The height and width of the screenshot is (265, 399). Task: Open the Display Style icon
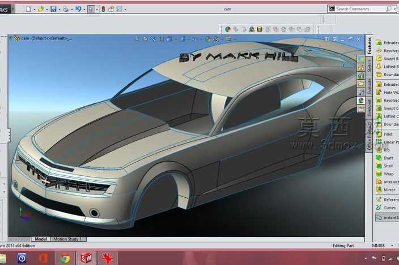coord(182,39)
